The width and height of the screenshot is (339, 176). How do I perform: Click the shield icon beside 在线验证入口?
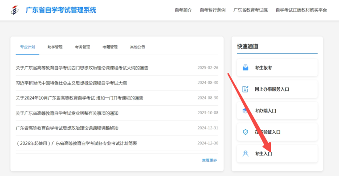245,132
